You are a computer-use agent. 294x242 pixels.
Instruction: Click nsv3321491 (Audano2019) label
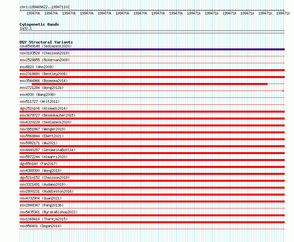point(43,184)
